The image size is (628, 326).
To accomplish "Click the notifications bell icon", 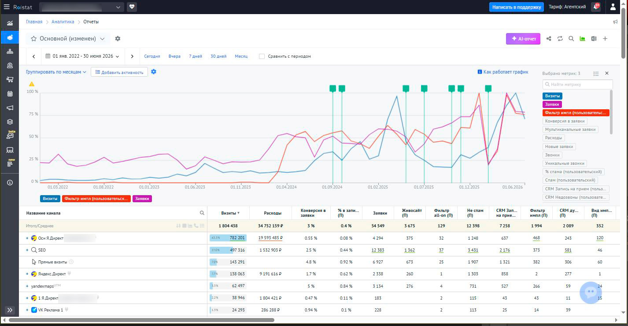I will tap(596, 7).
